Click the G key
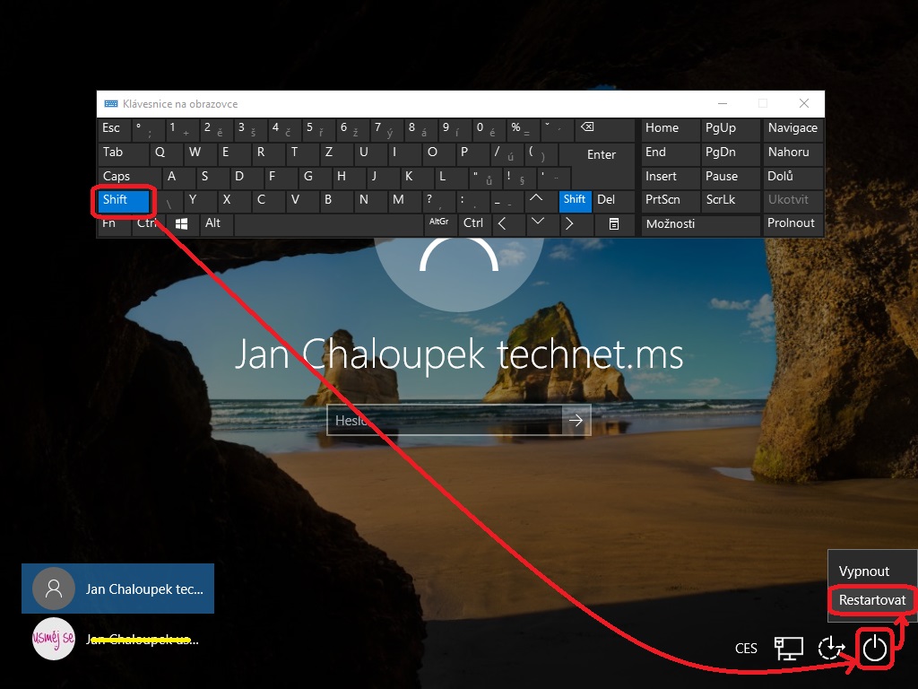The height and width of the screenshot is (689, 918). pos(315,177)
